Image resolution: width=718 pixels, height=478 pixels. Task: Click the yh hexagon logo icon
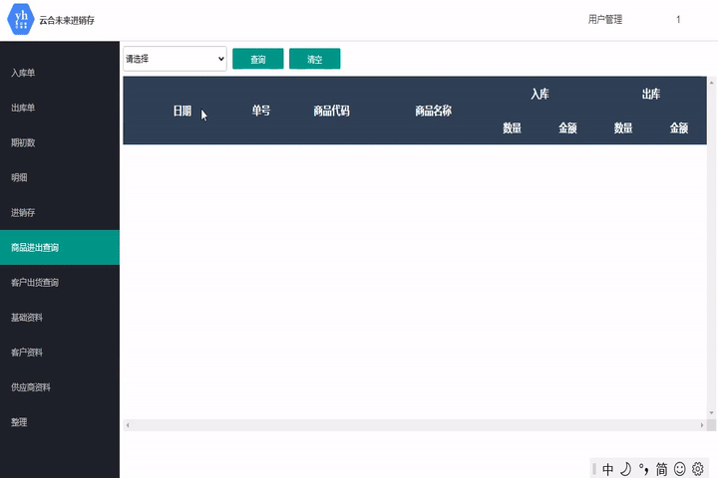point(21,19)
